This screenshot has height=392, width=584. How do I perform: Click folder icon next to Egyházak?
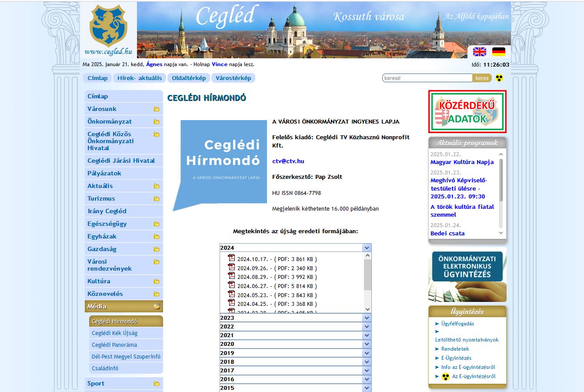point(157,237)
